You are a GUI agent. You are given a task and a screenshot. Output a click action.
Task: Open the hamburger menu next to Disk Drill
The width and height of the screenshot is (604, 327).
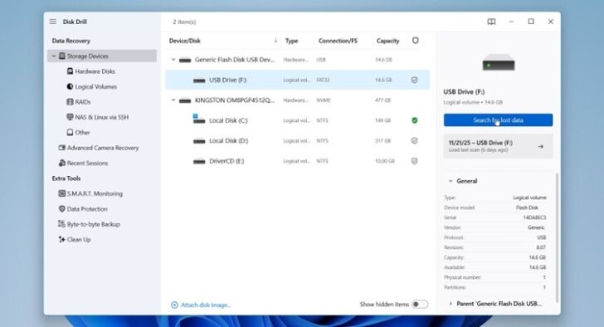53,22
